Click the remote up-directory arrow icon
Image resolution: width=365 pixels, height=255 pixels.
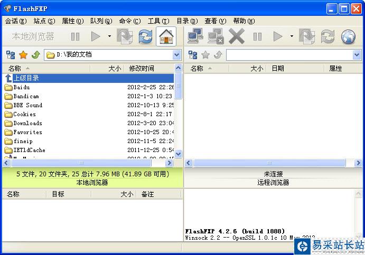pos(218,55)
